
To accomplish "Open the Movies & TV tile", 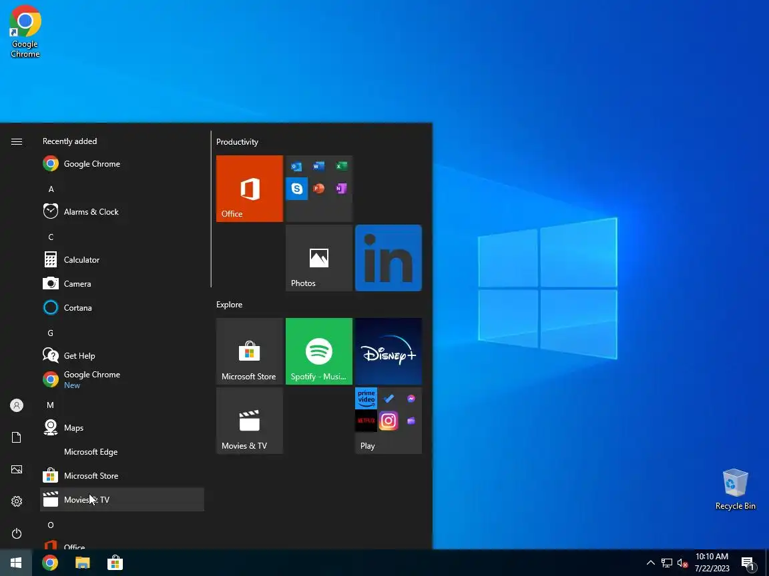I will pyautogui.click(x=250, y=421).
